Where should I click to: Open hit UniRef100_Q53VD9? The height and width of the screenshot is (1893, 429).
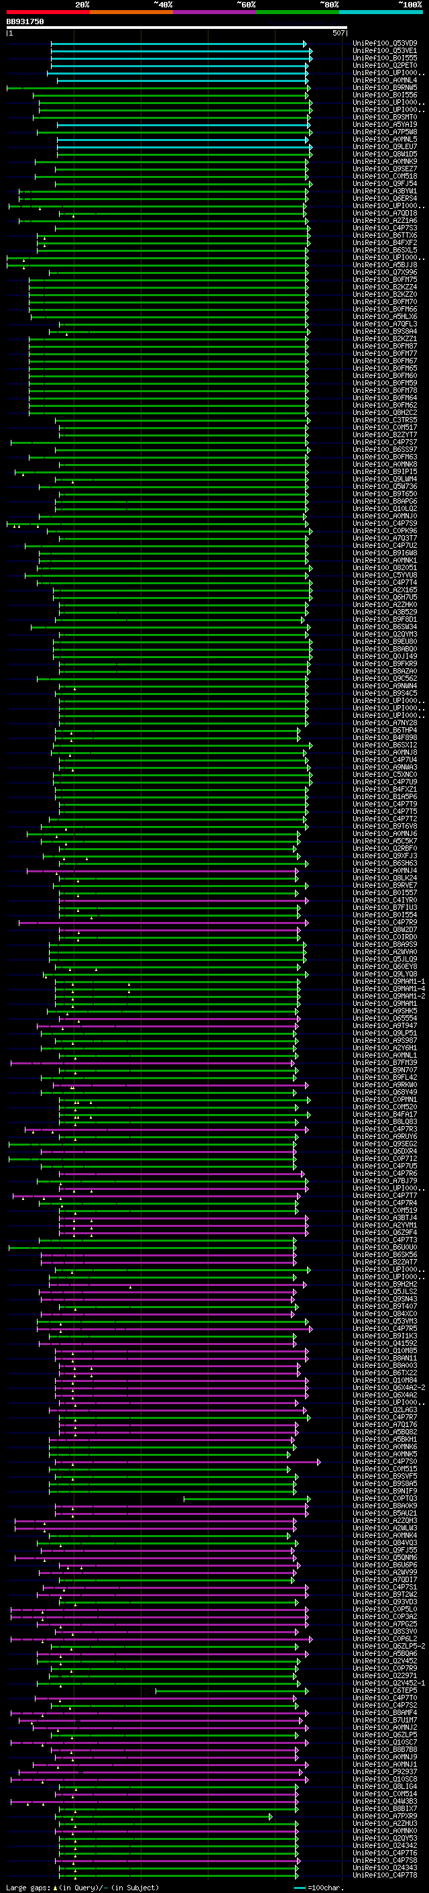point(385,44)
